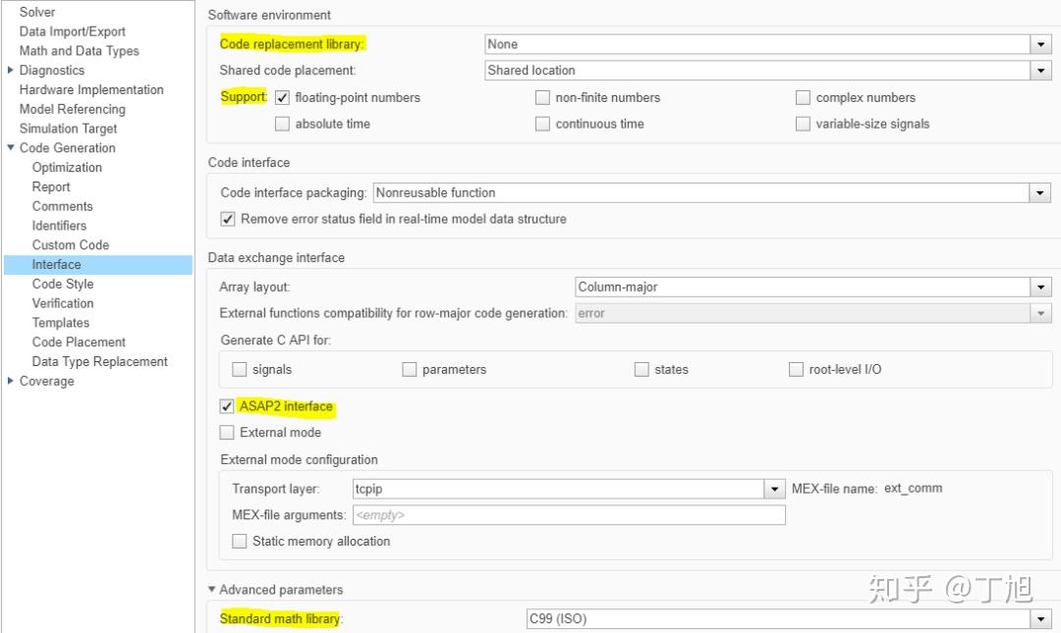Toggle Remove error status field checkbox
Screen dimensions: 1061x633
(x=228, y=219)
